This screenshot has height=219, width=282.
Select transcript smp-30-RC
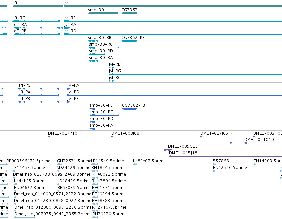(104, 48)
